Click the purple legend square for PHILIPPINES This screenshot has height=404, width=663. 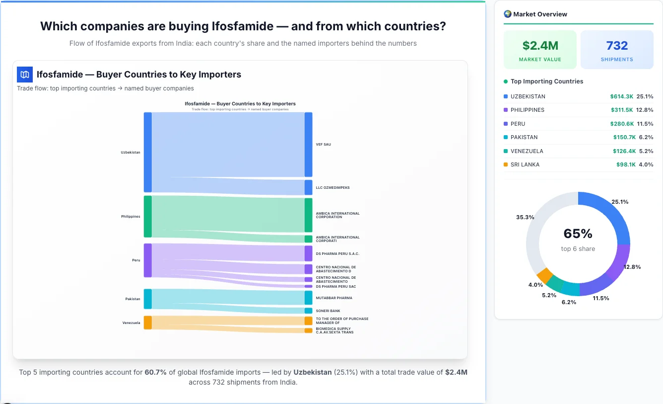(507, 110)
